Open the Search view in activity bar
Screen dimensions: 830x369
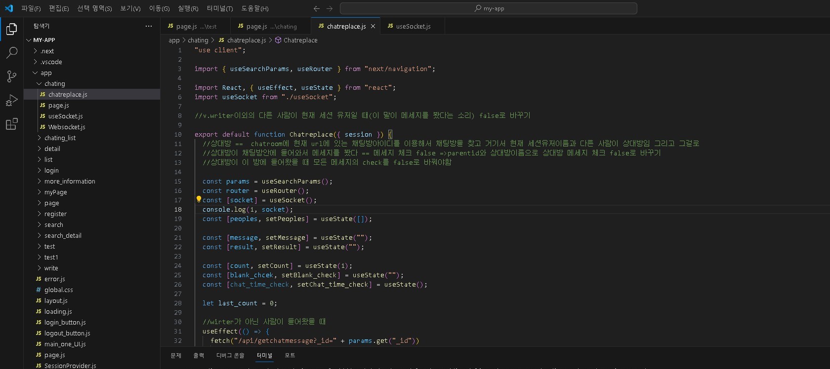coord(12,52)
